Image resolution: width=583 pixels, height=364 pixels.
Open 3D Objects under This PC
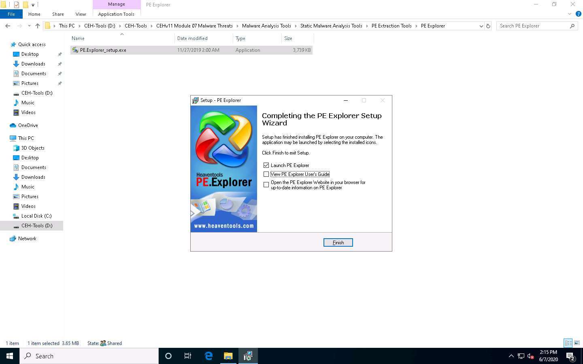click(x=33, y=148)
